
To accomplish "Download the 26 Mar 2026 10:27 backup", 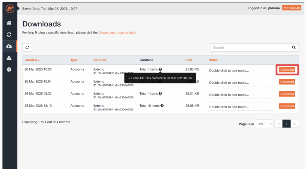I will [287, 70].
